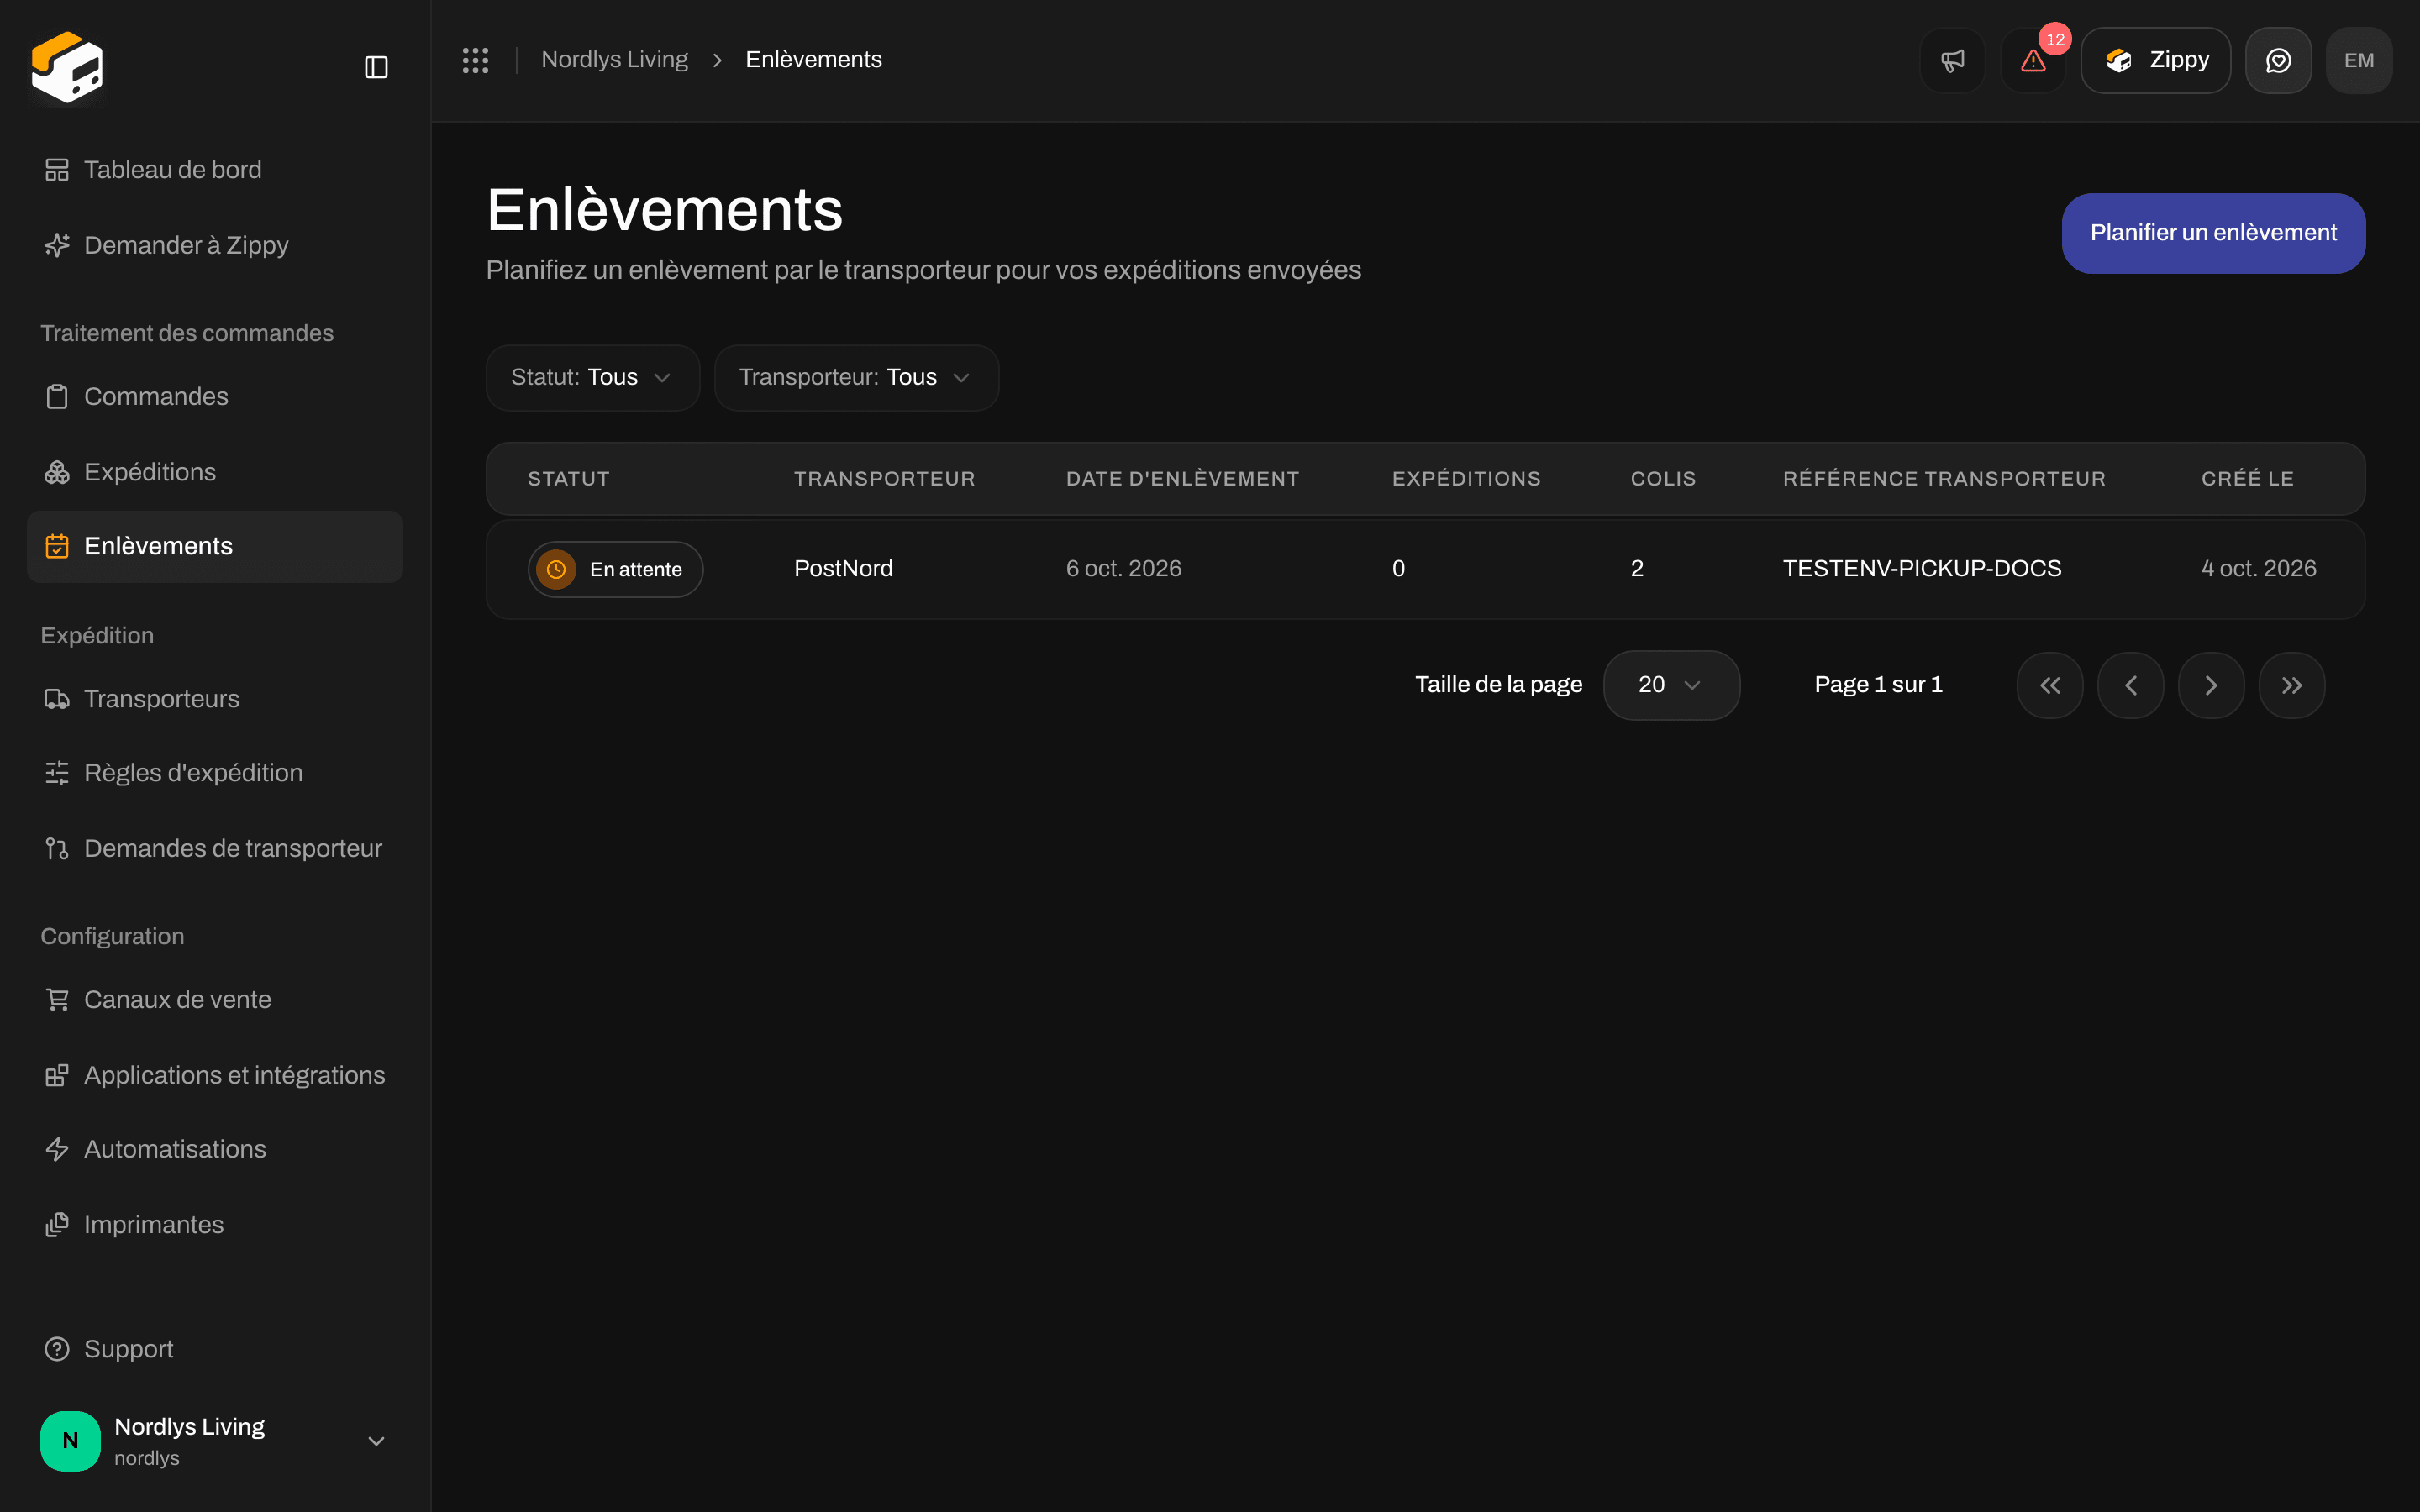Open the Statut filter dropdown

(592, 378)
